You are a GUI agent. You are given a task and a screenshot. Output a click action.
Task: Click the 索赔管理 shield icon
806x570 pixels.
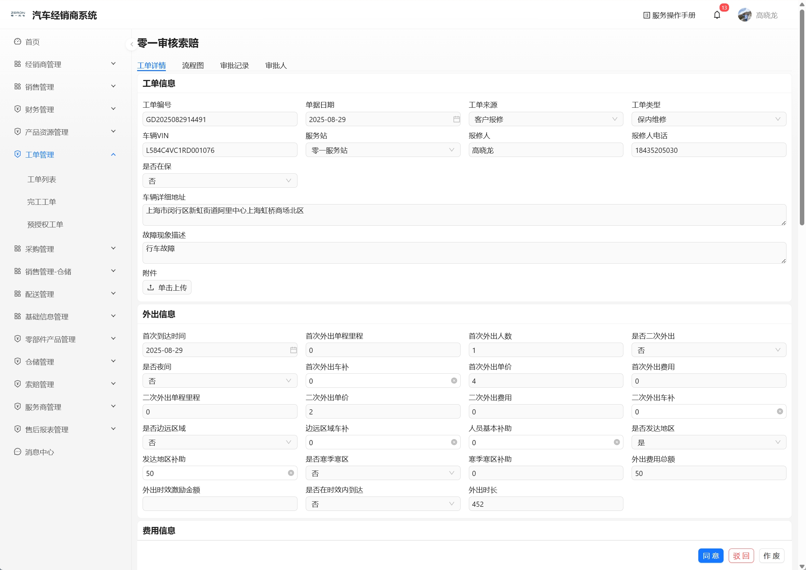pyautogui.click(x=17, y=384)
